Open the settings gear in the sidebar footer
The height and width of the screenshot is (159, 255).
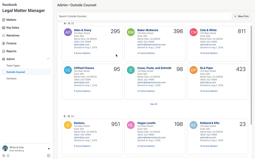click(x=4, y=156)
